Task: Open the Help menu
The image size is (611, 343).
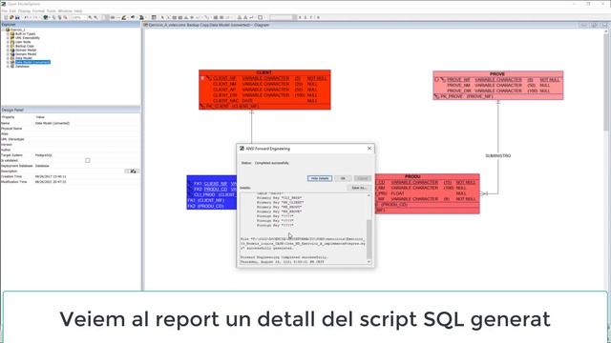Action: click(x=78, y=10)
